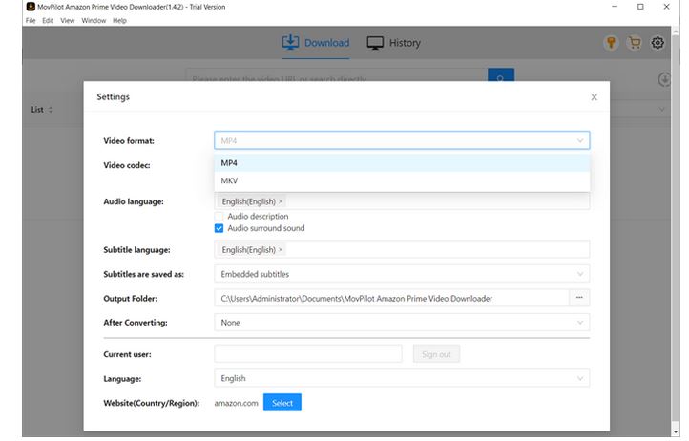Close the Settings dialog
689x441 pixels.
595,97
